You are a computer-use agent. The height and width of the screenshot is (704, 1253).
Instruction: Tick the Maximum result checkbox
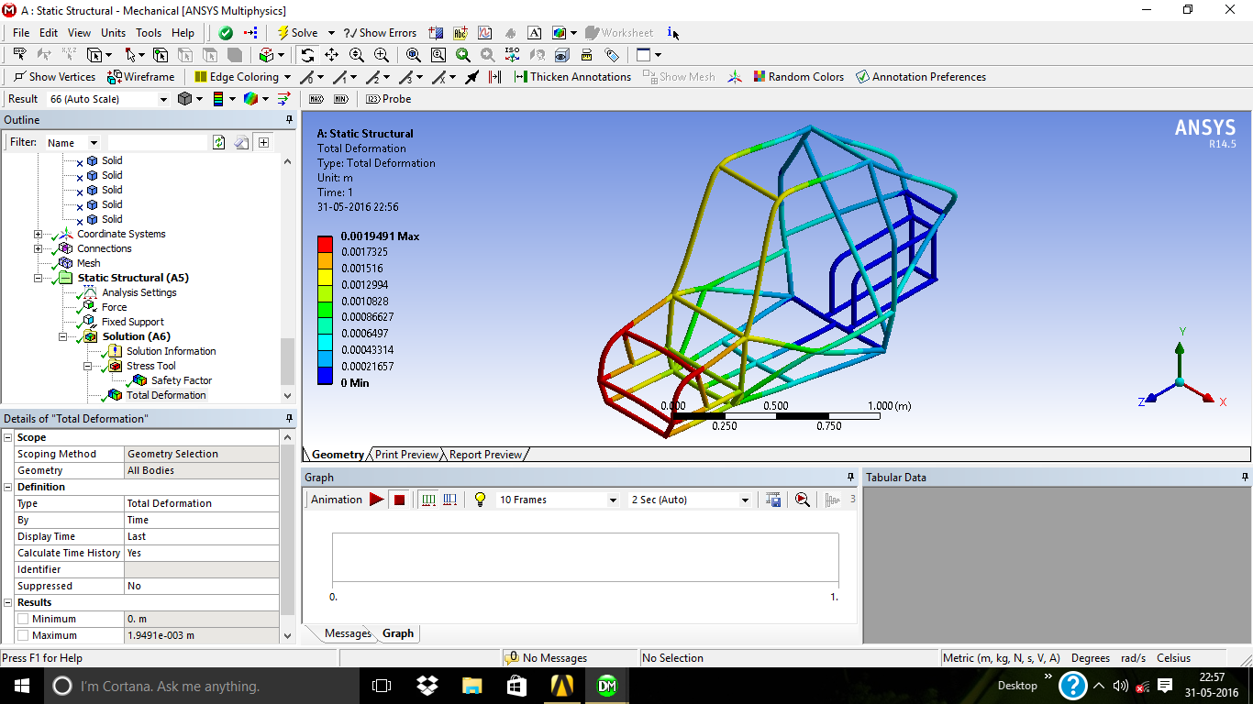[23, 635]
